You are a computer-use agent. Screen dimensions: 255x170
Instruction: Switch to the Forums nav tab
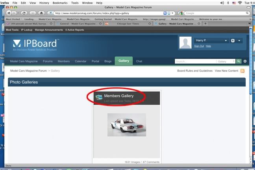48,61
